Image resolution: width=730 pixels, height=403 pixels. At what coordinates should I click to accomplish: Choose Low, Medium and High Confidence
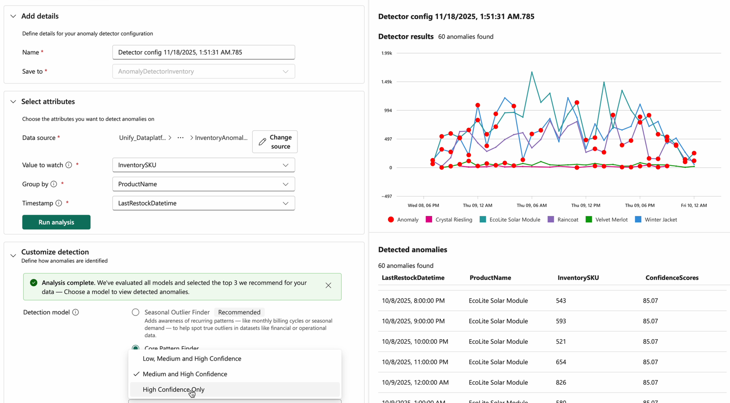click(192, 359)
